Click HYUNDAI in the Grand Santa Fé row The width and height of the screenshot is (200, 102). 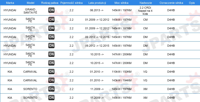10,10
